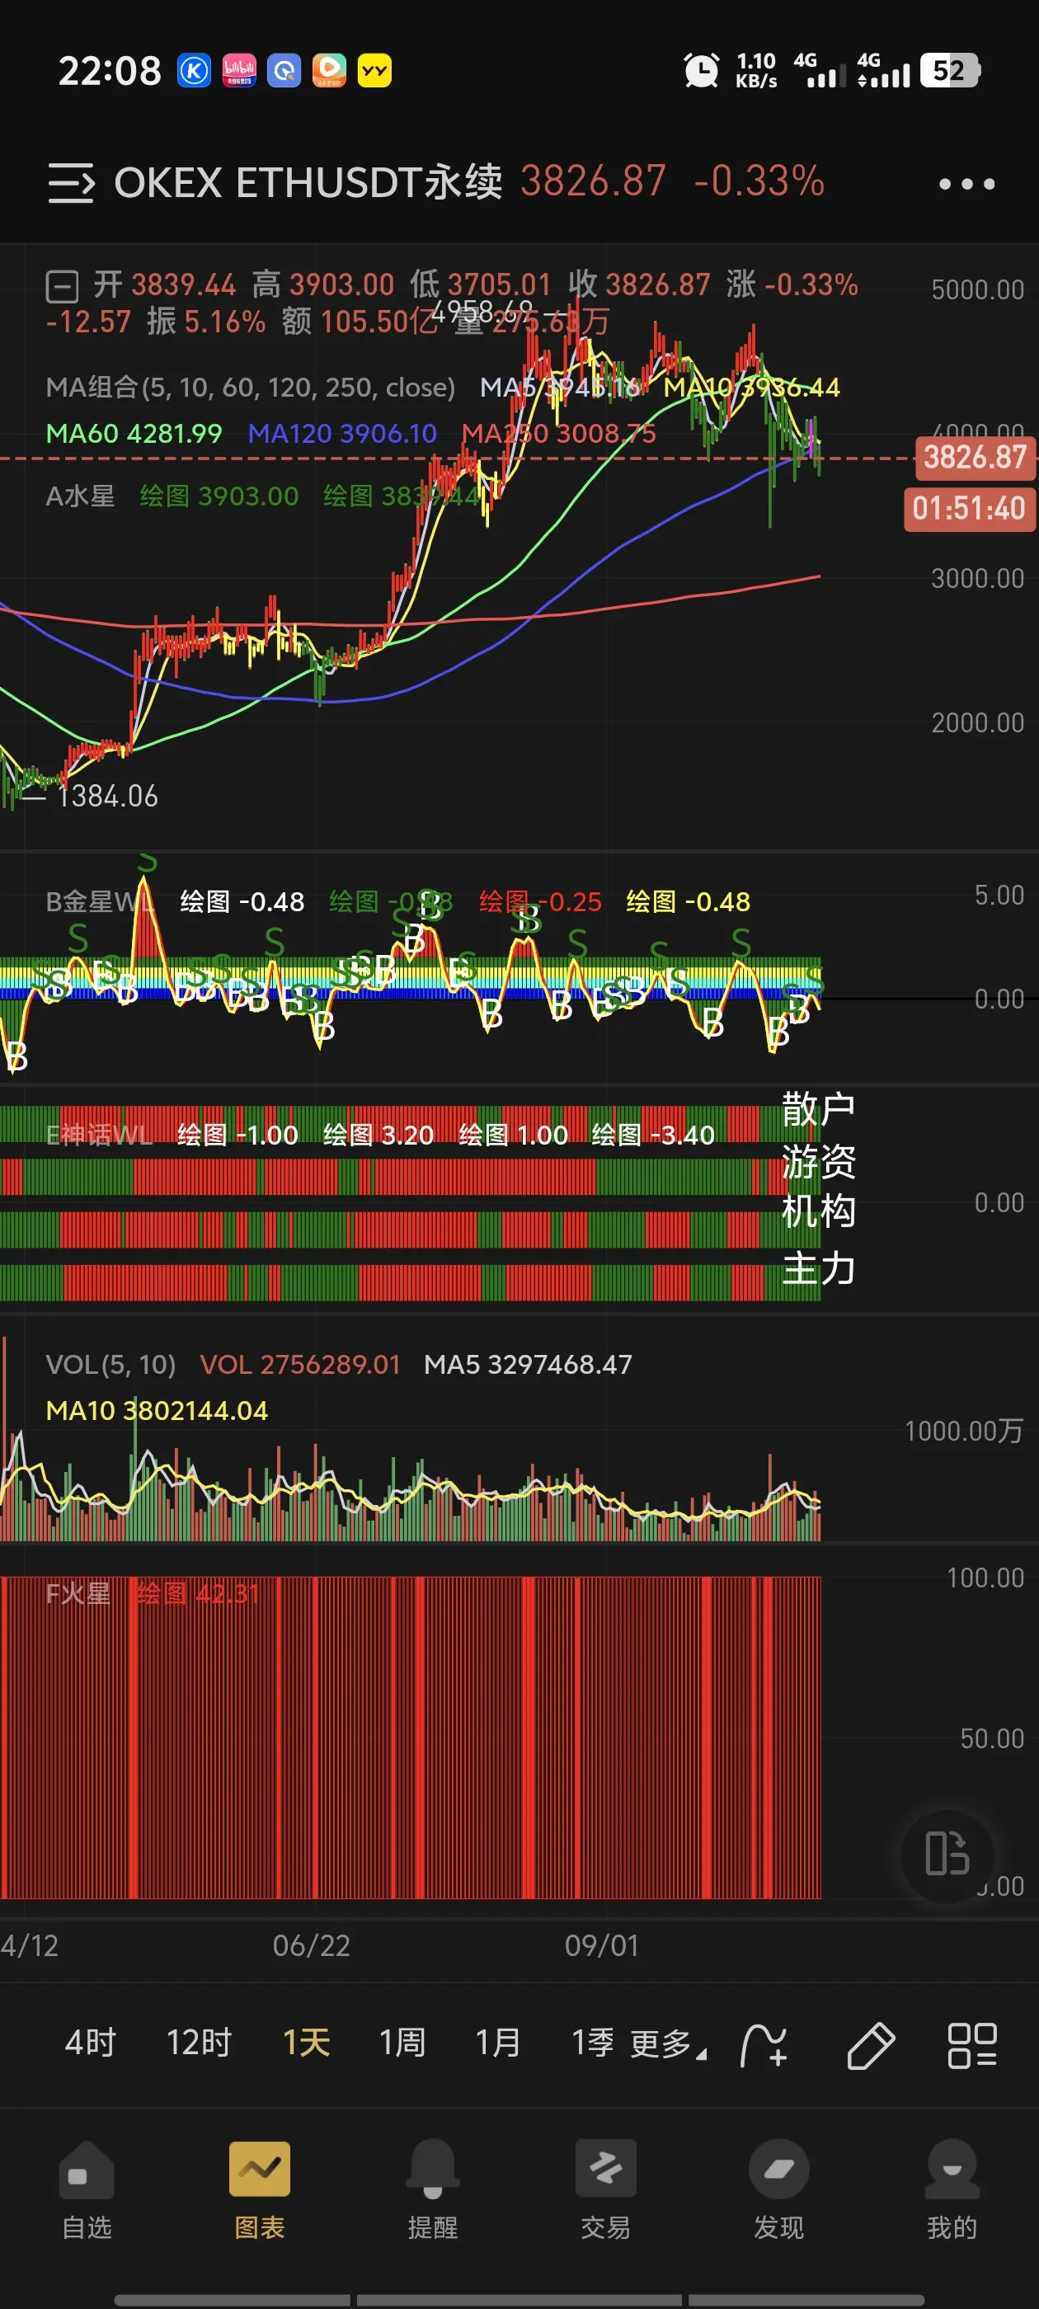Tap the 06/22 date axis label
Image resolution: width=1039 pixels, height=2309 pixels.
coord(311,1946)
